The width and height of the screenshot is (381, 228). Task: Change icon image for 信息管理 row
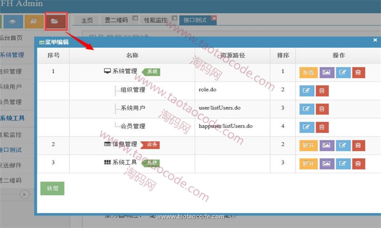[x=327, y=145]
